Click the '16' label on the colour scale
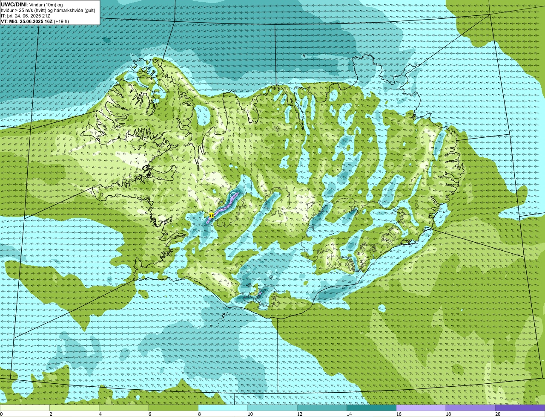 click(399, 414)
